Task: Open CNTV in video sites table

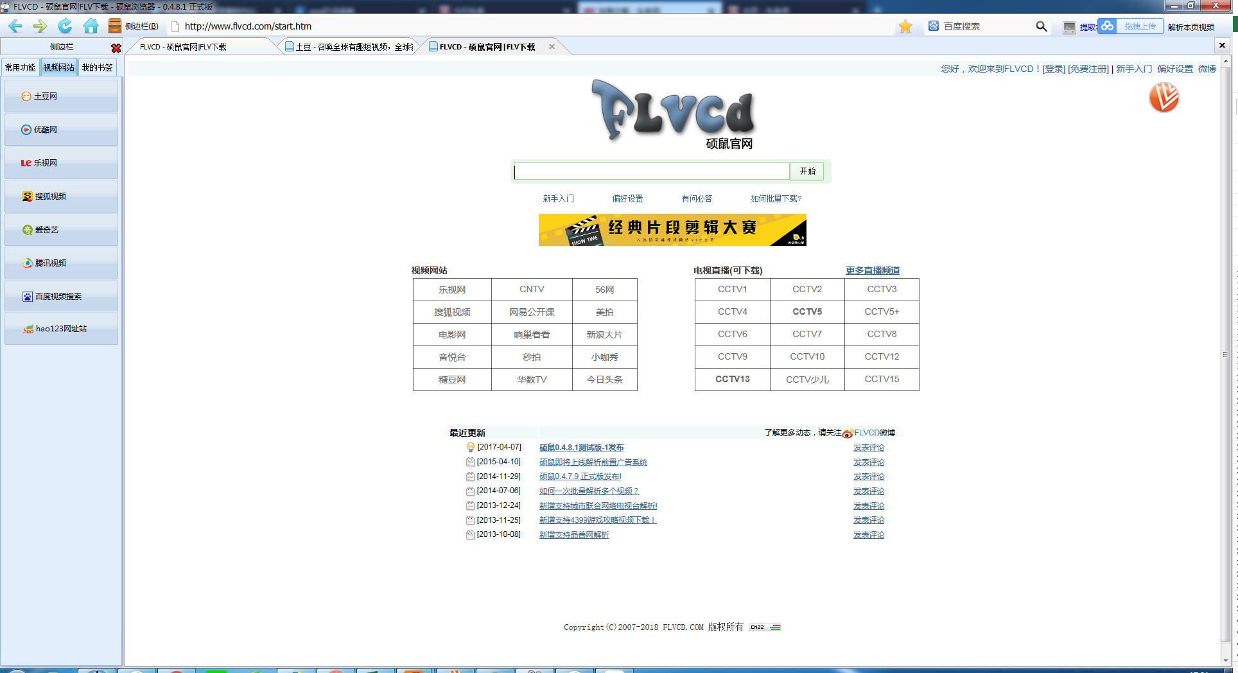Action: 532,290
